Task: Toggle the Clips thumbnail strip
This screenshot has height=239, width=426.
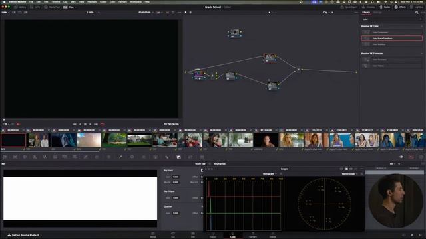Action: 69,7
